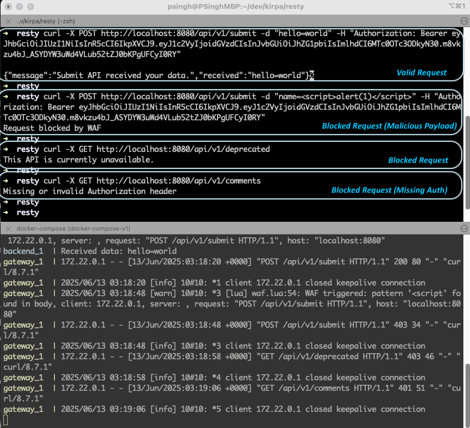This screenshot has height=428, width=470.
Task: Close the docker-compose pane
Action: (x=8, y=228)
